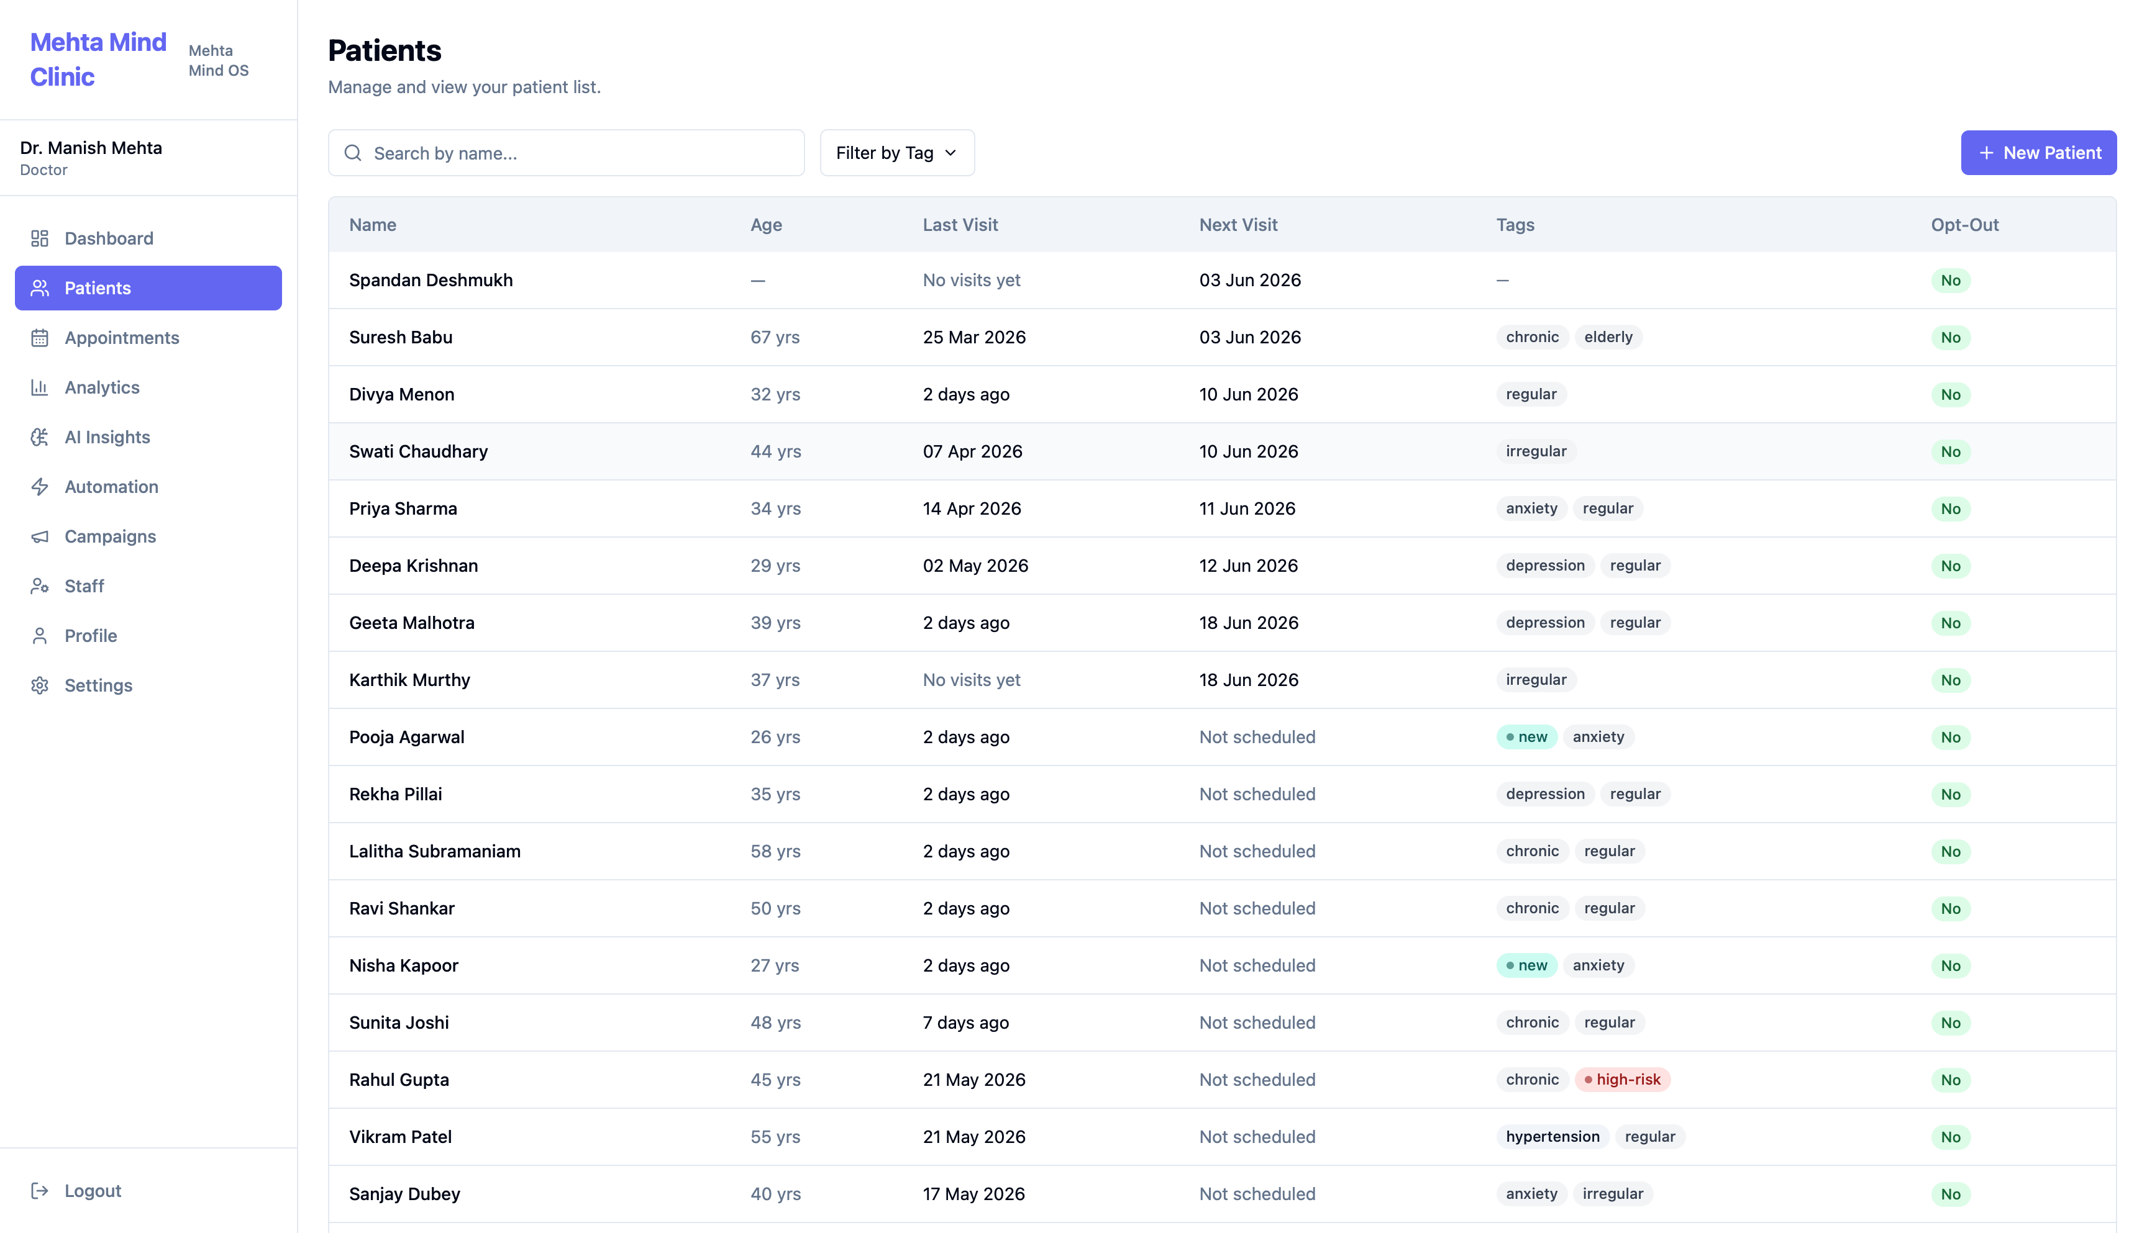Click the Opt-Out column header
This screenshot has width=2147, height=1233.
[1965, 224]
